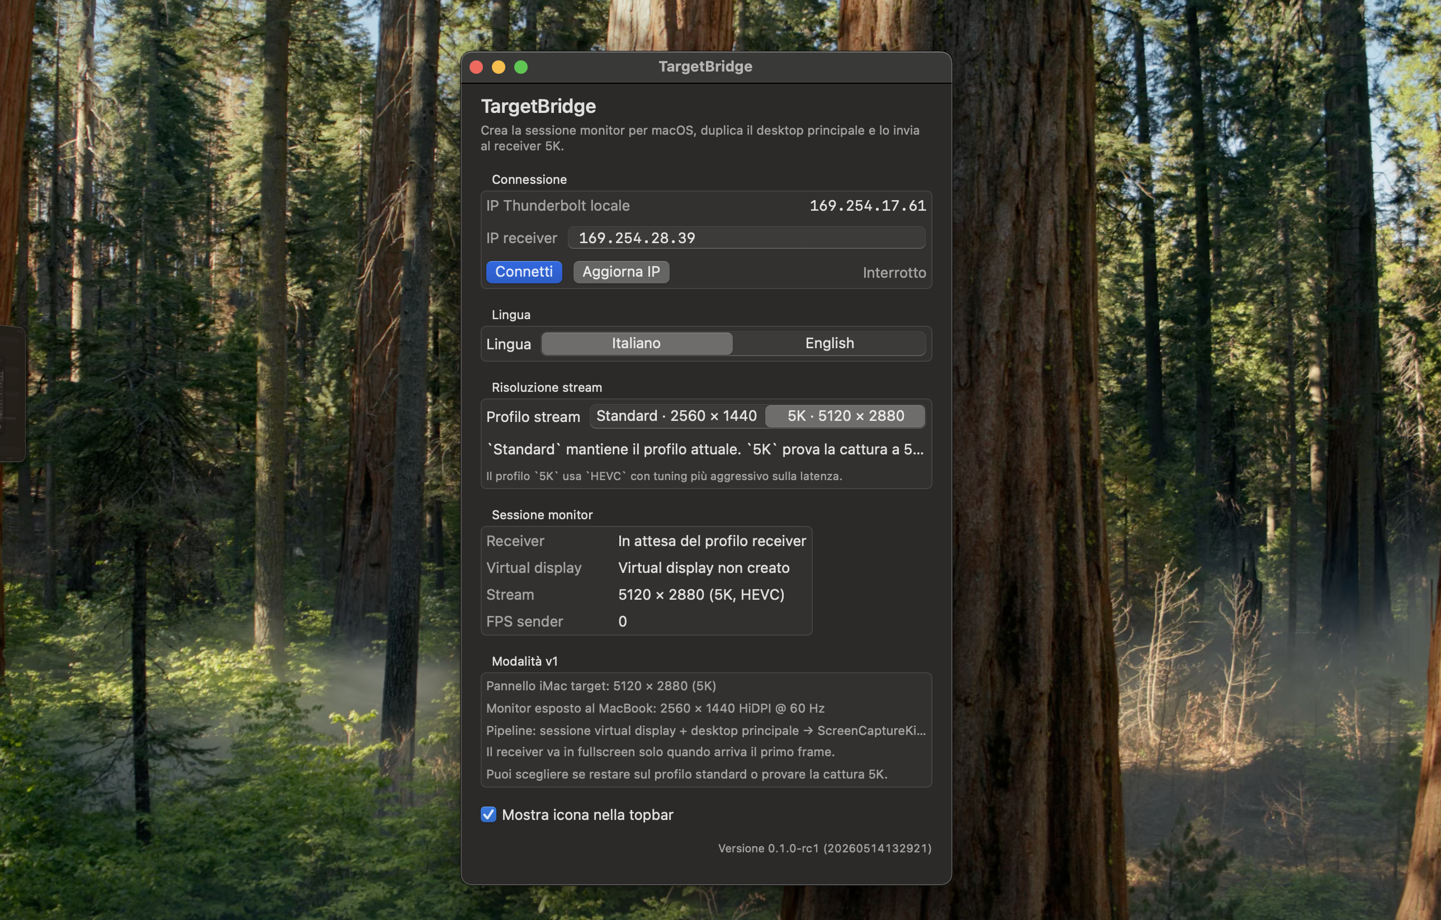Screen dimensions: 1441x920
Task: Click the local Thunderbolt IP 169.254.17.61
Action: (868, 206)
